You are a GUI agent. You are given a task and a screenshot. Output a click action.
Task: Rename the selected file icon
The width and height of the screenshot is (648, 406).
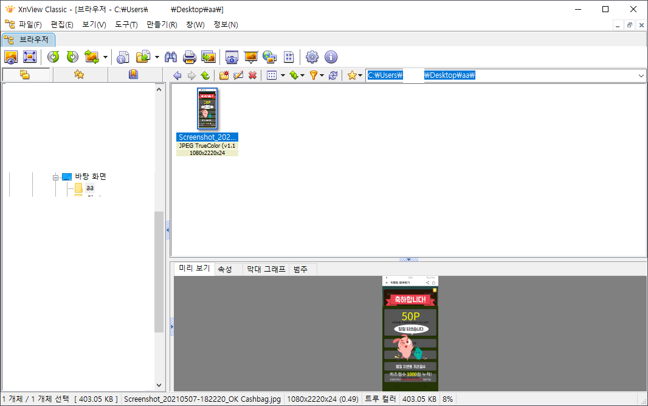click(238, 75)
